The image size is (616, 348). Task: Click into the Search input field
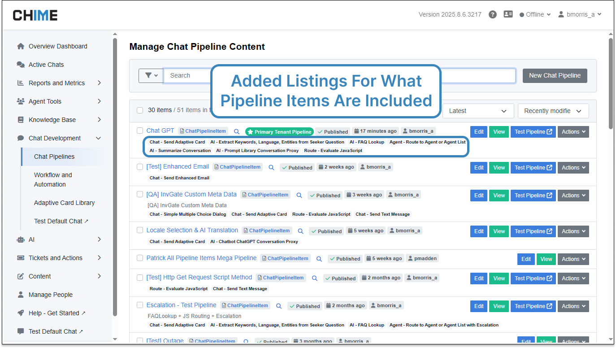(x=339, y=75)
